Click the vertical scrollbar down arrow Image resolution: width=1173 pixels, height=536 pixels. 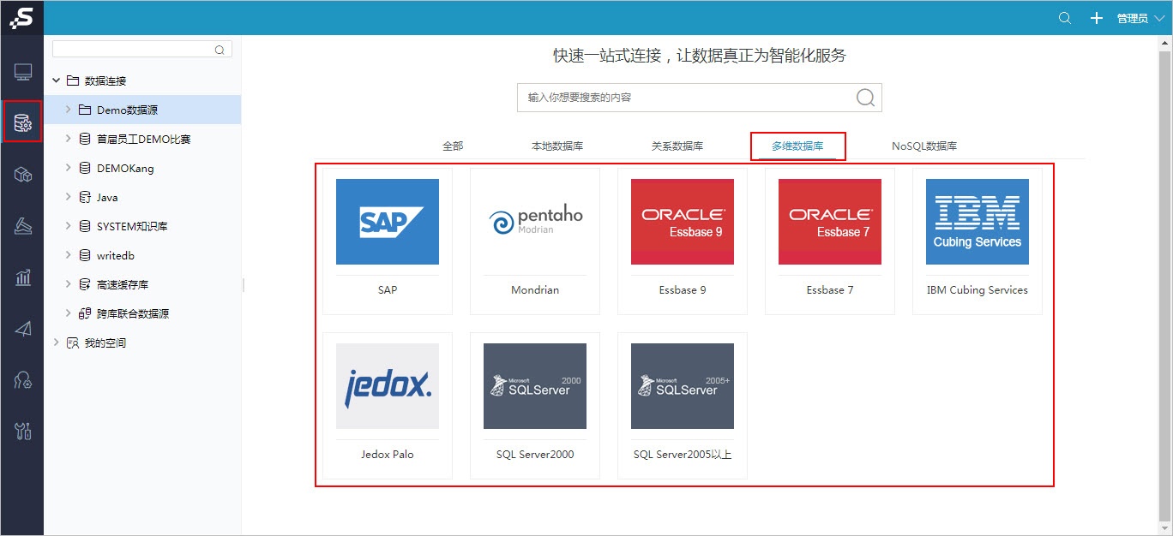1164,527
